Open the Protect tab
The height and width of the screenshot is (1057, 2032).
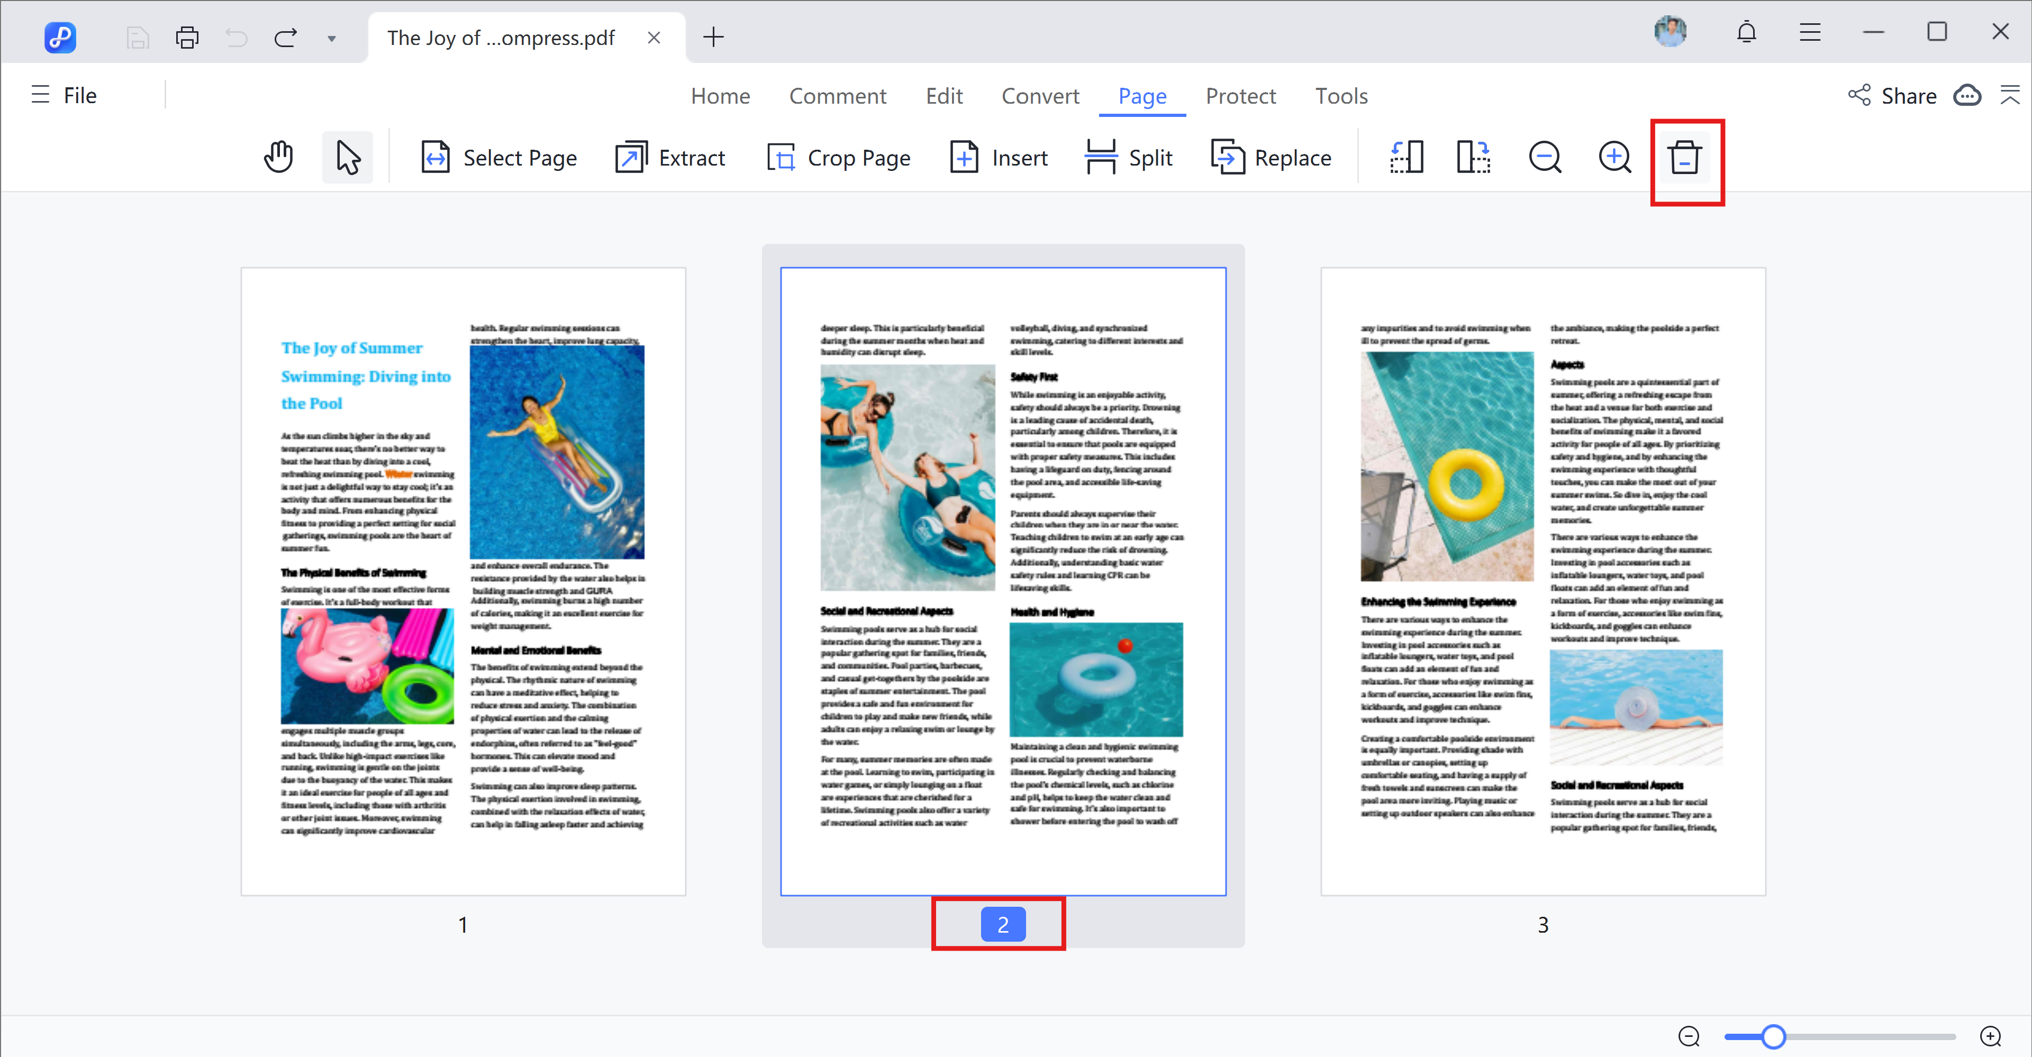click(x=1240, y=95)
